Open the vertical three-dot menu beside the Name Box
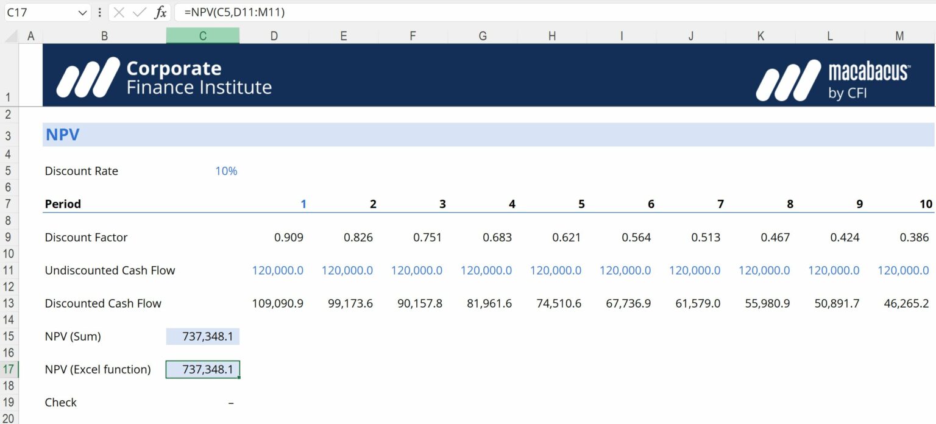936x424 pixels. click(99, 12)
